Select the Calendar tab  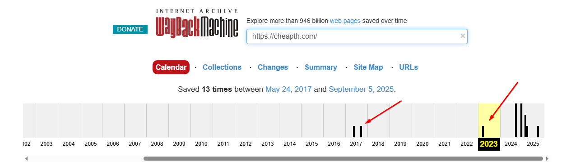(171, 67)
